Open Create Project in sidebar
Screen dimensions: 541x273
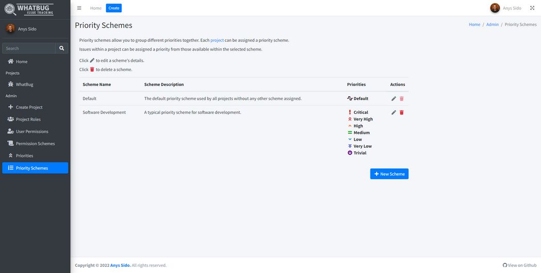tap(29, 107)
